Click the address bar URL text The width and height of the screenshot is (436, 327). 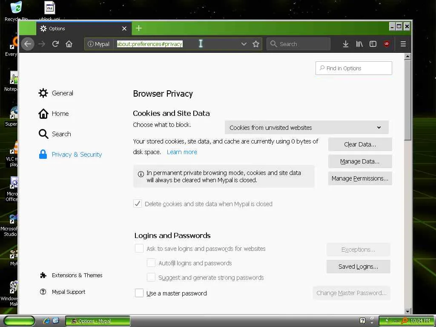[149, 44]
